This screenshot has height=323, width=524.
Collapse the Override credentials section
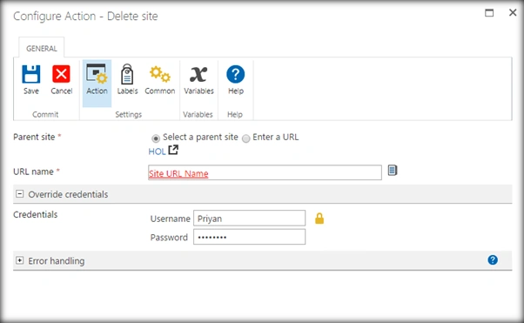20,194
